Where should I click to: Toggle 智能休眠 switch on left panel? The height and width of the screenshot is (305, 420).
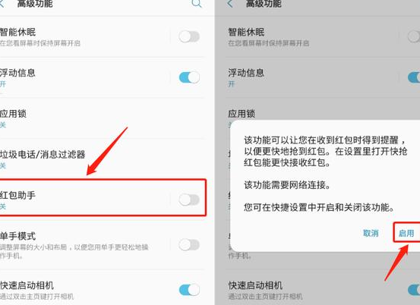click(x=189, y=36)
